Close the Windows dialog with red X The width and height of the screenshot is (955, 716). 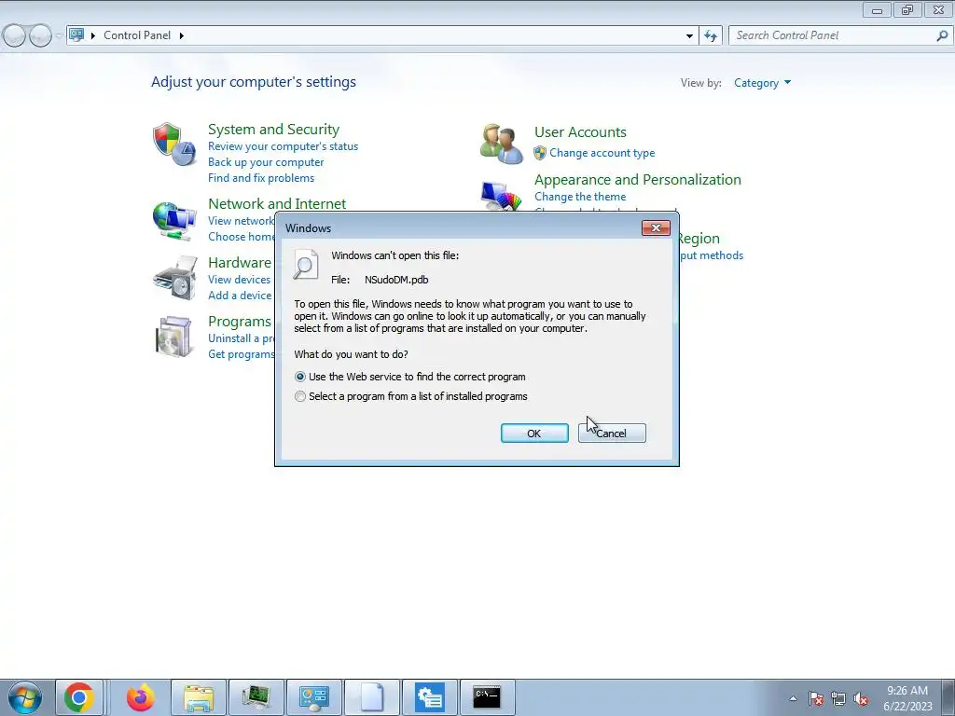click(x=656, y=227)
